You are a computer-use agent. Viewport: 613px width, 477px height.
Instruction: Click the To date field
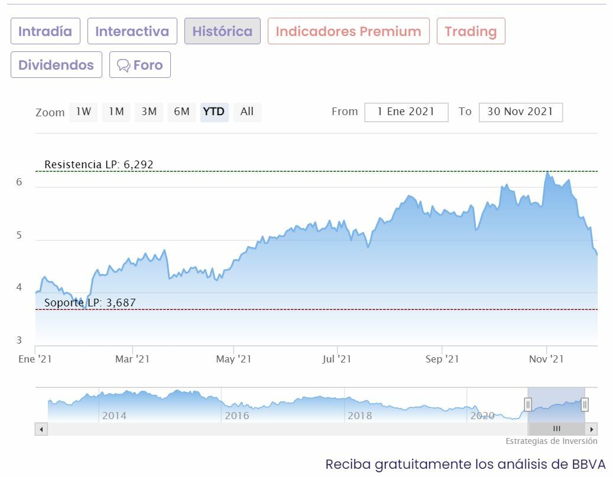point(520,112)
